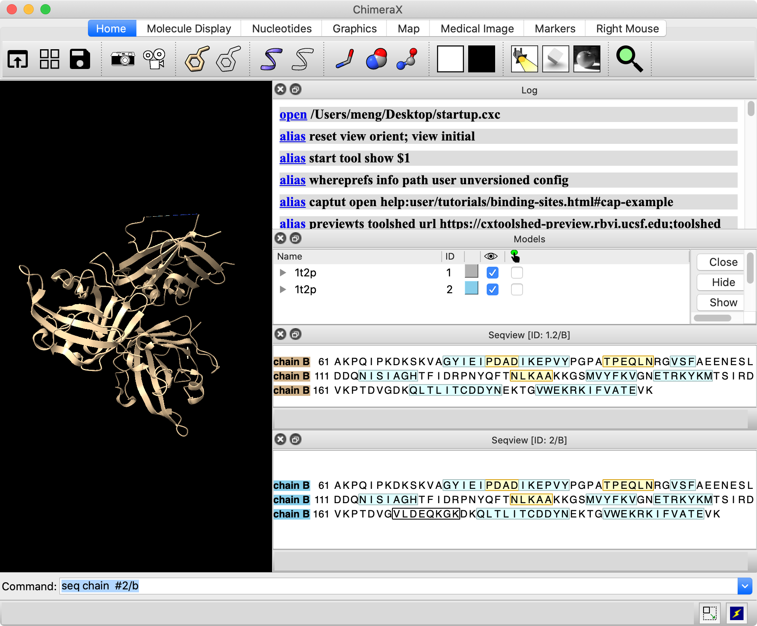Click the 'open' link in the Log
757x626 pixels.
tap(293, 114)
